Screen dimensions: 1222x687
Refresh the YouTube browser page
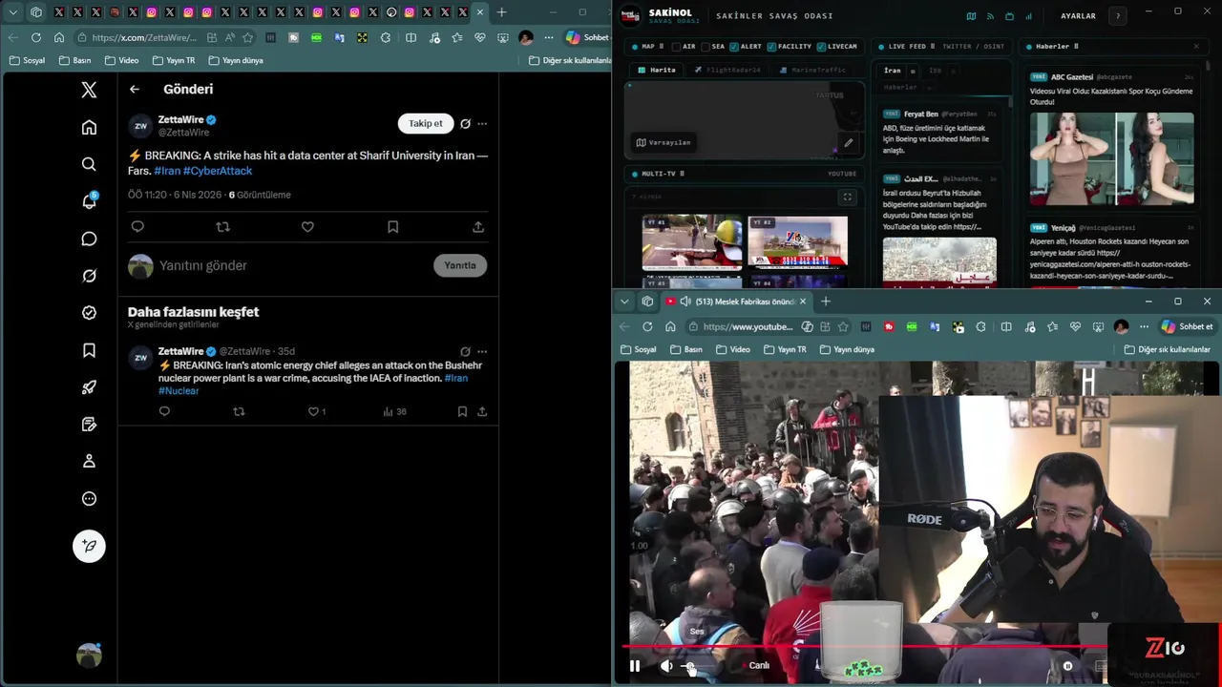(647, 326)
